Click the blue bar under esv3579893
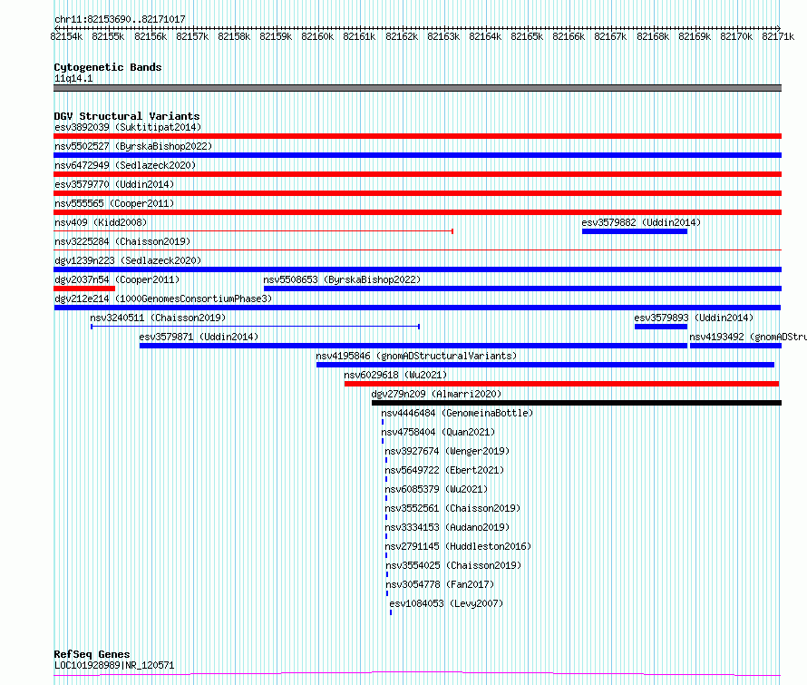807x685 pixels. (661, 327)
